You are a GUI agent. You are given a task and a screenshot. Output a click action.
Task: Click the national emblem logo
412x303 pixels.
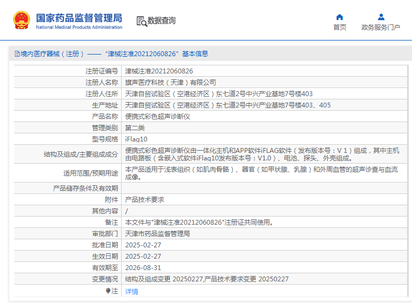pyautogui.click(x=21, y=20)
